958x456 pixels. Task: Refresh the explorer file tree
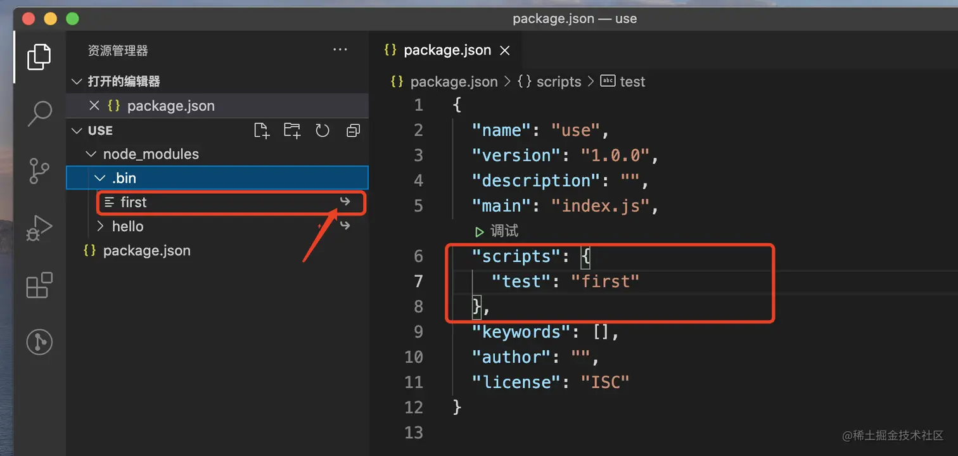[323, 130]
